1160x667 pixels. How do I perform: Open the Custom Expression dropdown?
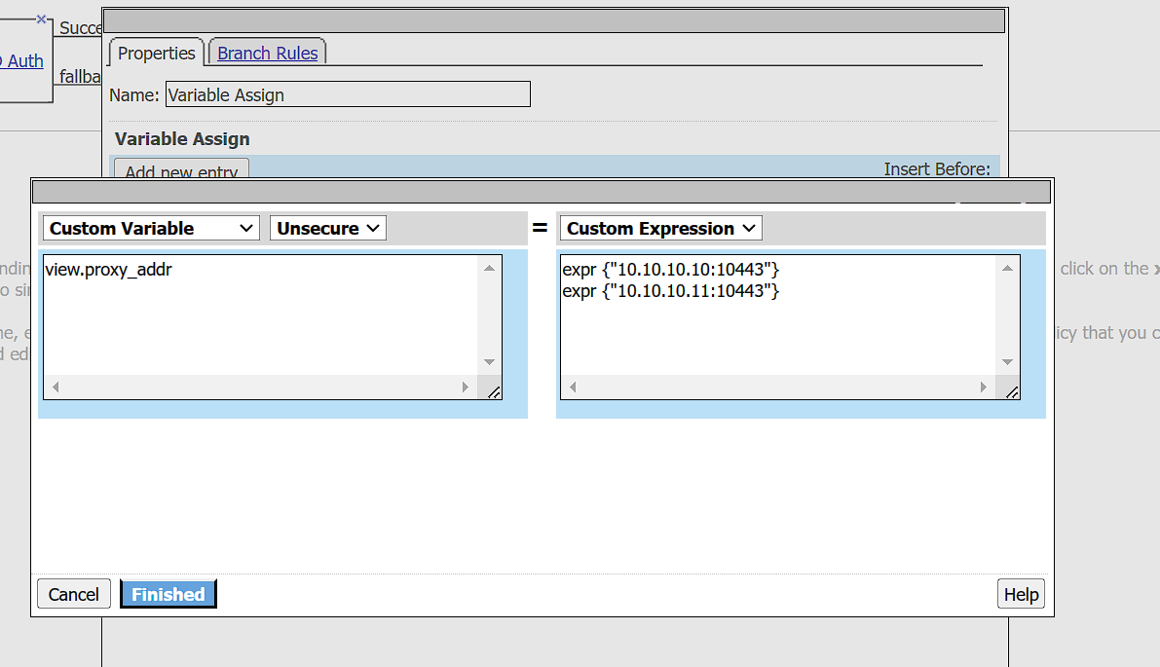(x=659, y=228)
